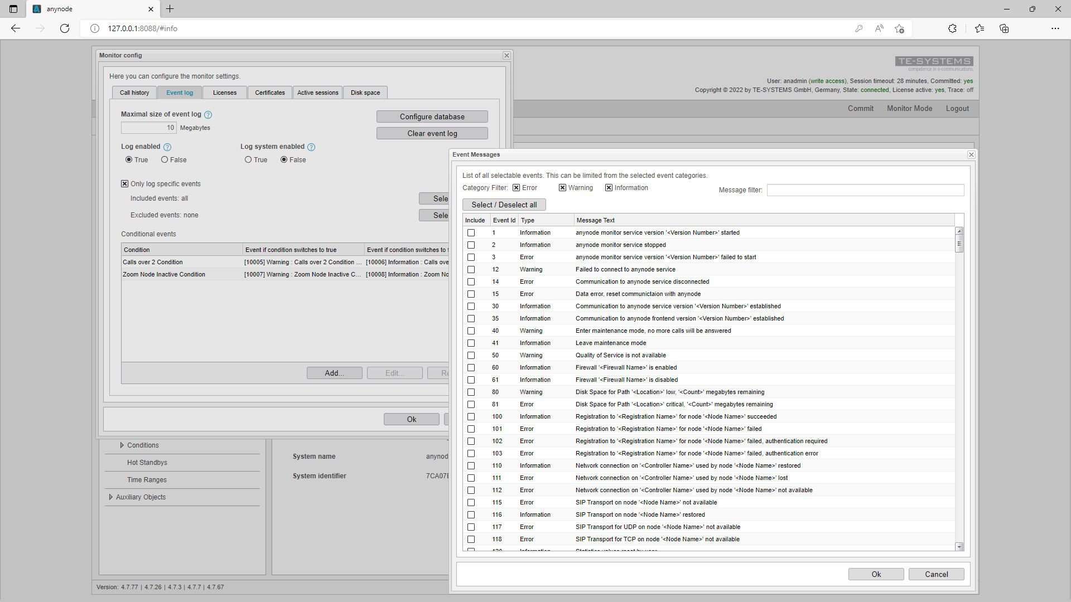The height and width of the screenshot is (602, 1071).
Task: Toggle Only log specific events checkbox
Action: coord(125,184)
